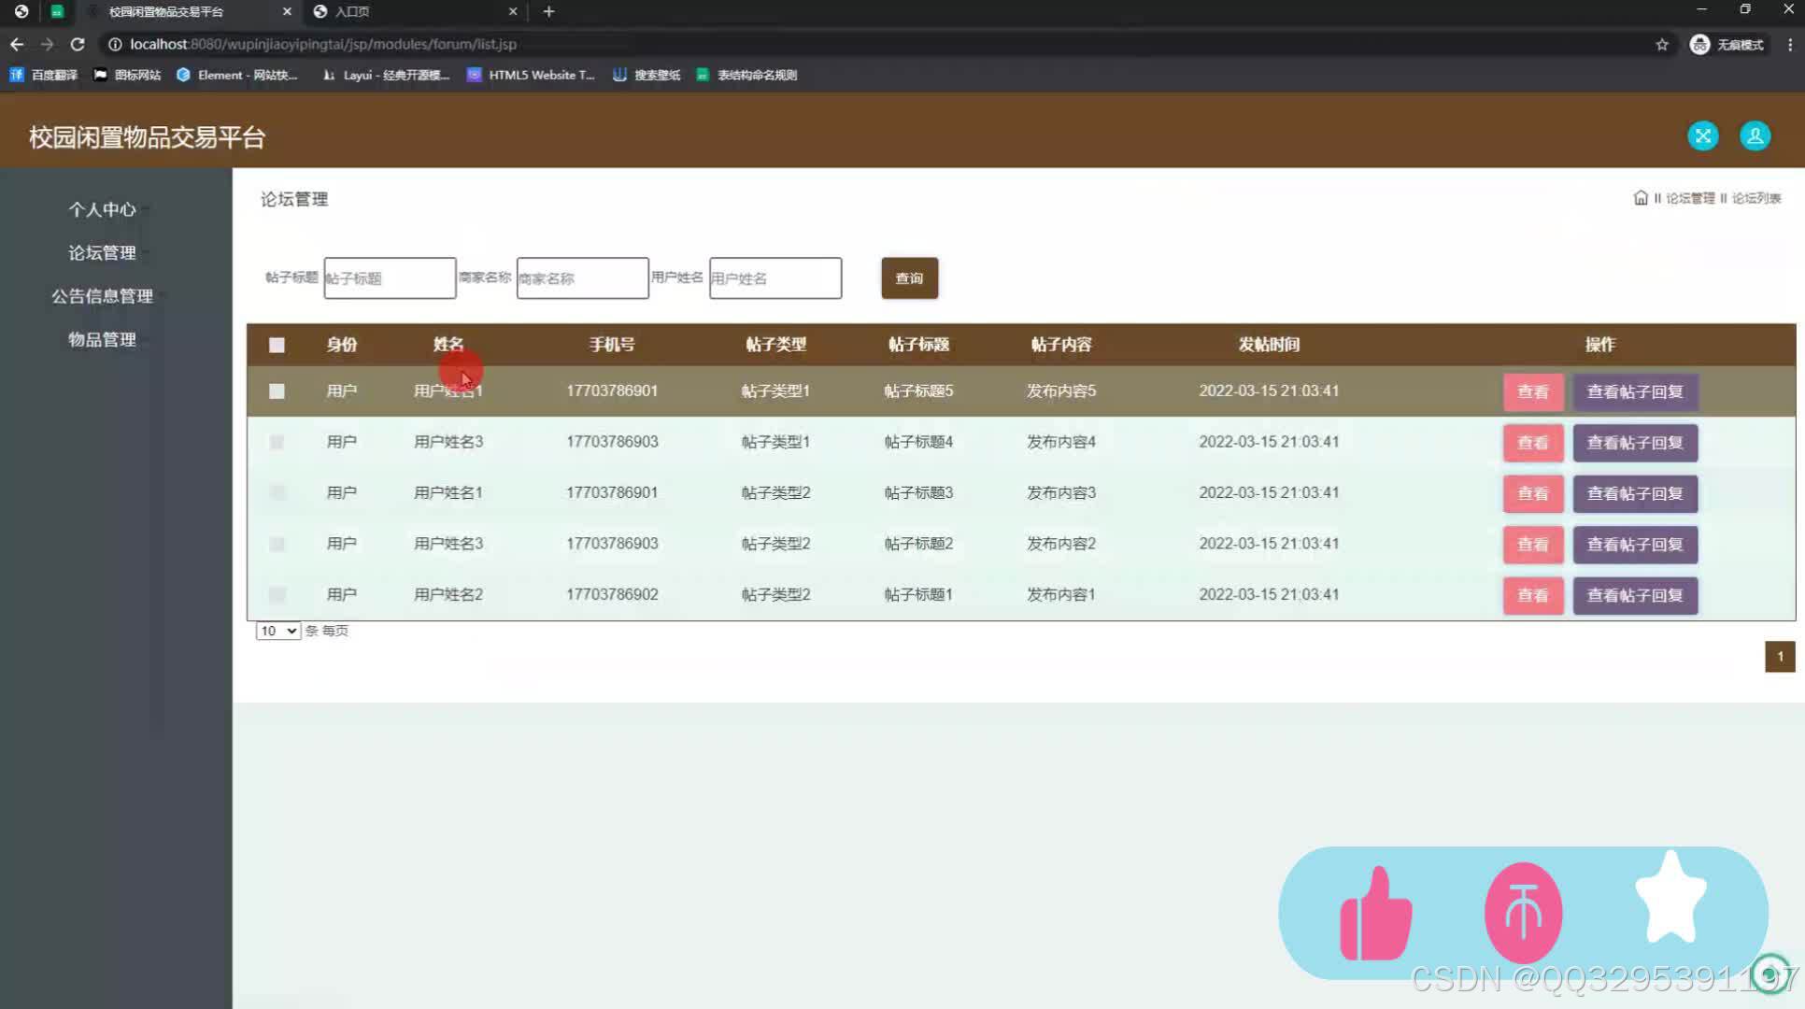The image size is (1805, 1009).
Task: Click 查看 for 帖子标题3
Action: (x=1532, y=493)
